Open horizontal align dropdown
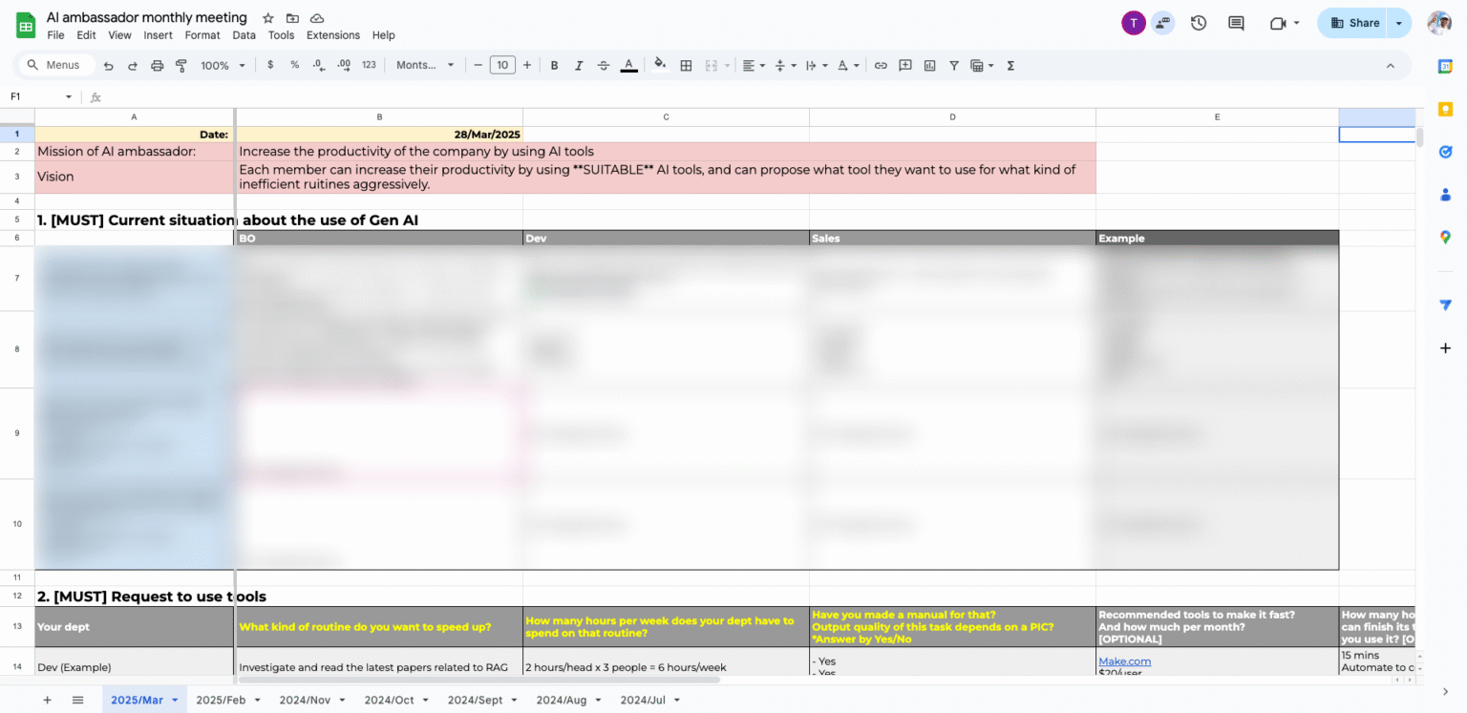Screen dimensions: 1467x713 tap(754, 66)
